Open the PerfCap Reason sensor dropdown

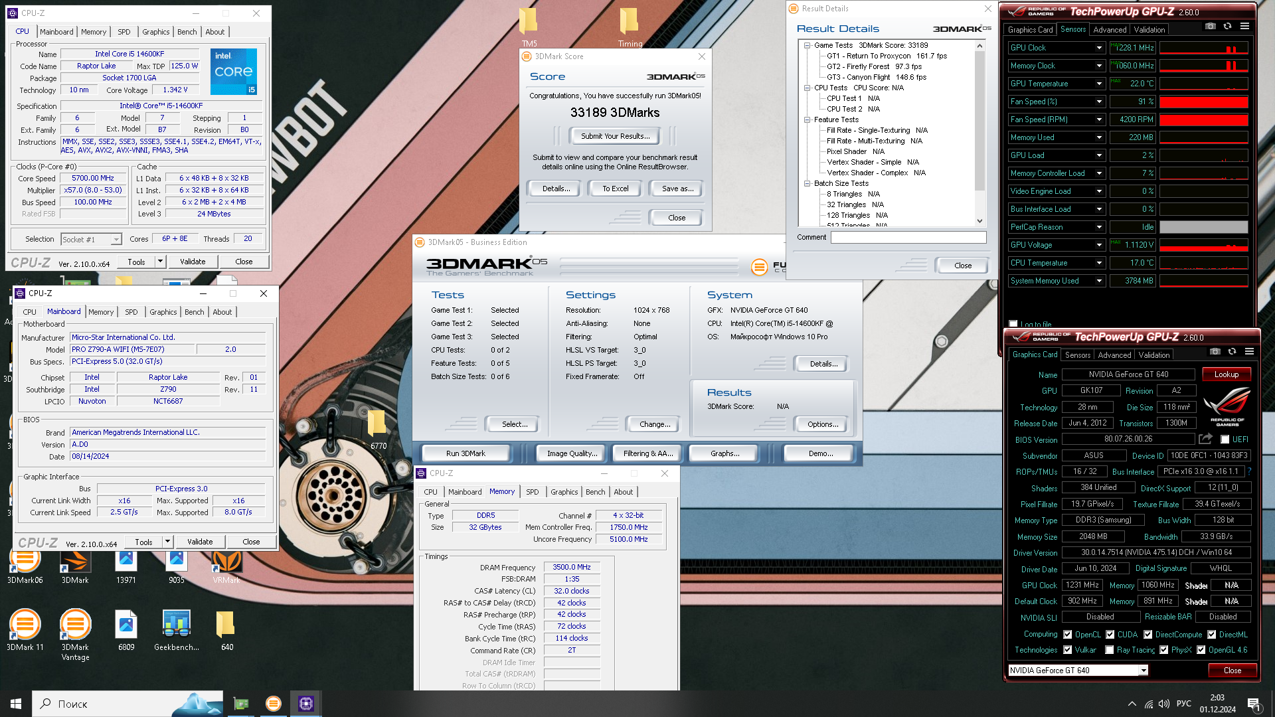(1100, 227)
